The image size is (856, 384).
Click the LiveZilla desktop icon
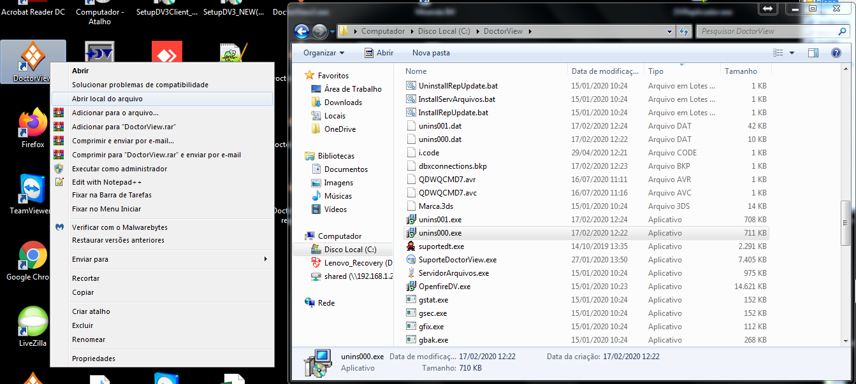click(33, 322)
